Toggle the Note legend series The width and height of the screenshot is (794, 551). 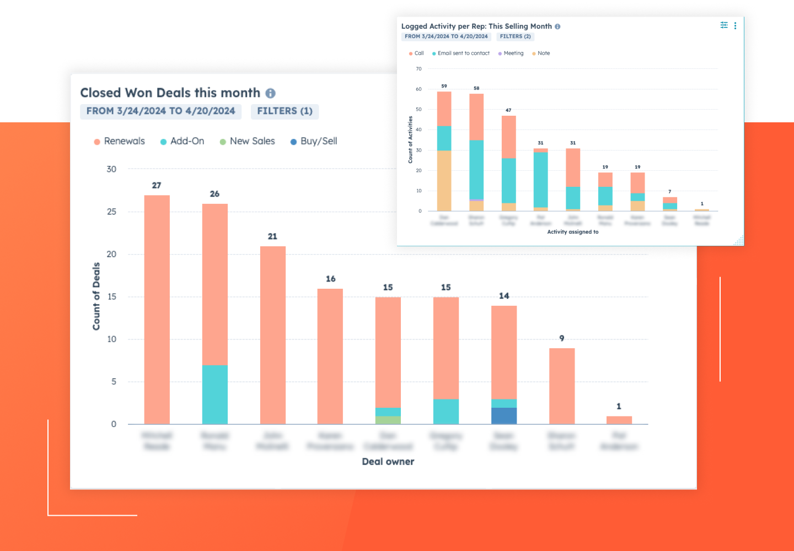tap(541, 53)
